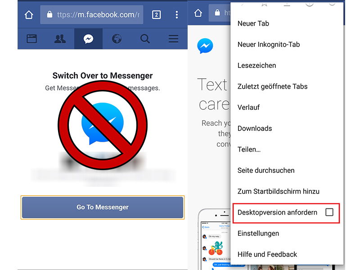This screenshot has width=360, height=270.
Task: Open the Facebook search magnifier icon
Action: 145,39
